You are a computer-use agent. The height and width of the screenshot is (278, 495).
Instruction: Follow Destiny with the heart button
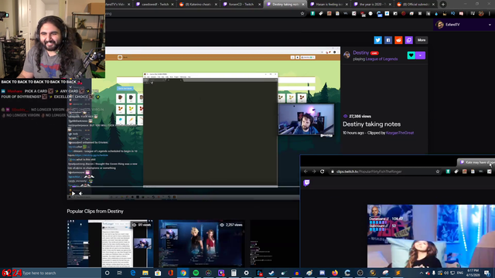pyautogui.click(x=411, y=56)
